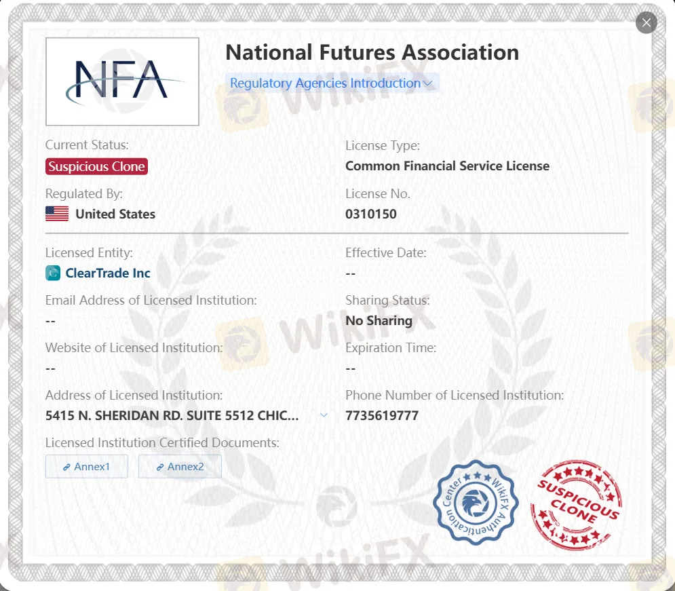Click the ClearTrade Inc broker icon
Screen dimensions: 675x591
54,273
